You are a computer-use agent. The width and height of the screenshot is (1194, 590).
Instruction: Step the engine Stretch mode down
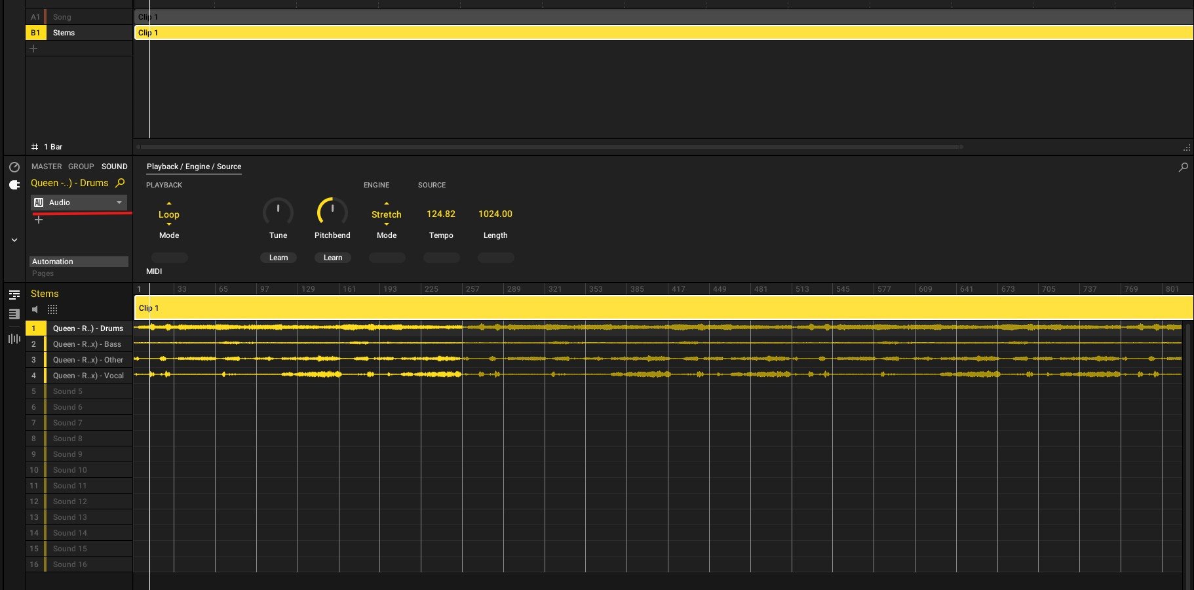[x=387, y=224]
